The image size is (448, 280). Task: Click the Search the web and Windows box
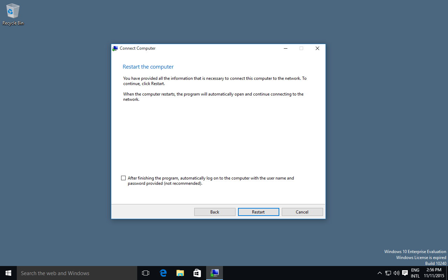point(77,273)
